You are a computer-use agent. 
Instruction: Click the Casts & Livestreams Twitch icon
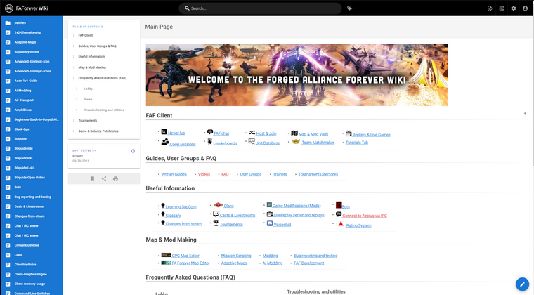point(216,214)
